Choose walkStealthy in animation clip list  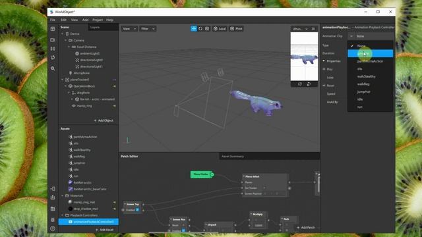point(371,76)
